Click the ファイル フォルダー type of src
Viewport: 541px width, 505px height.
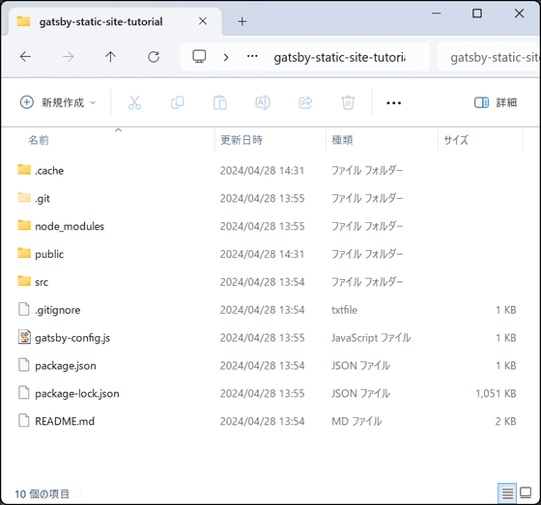coord(367,282)
